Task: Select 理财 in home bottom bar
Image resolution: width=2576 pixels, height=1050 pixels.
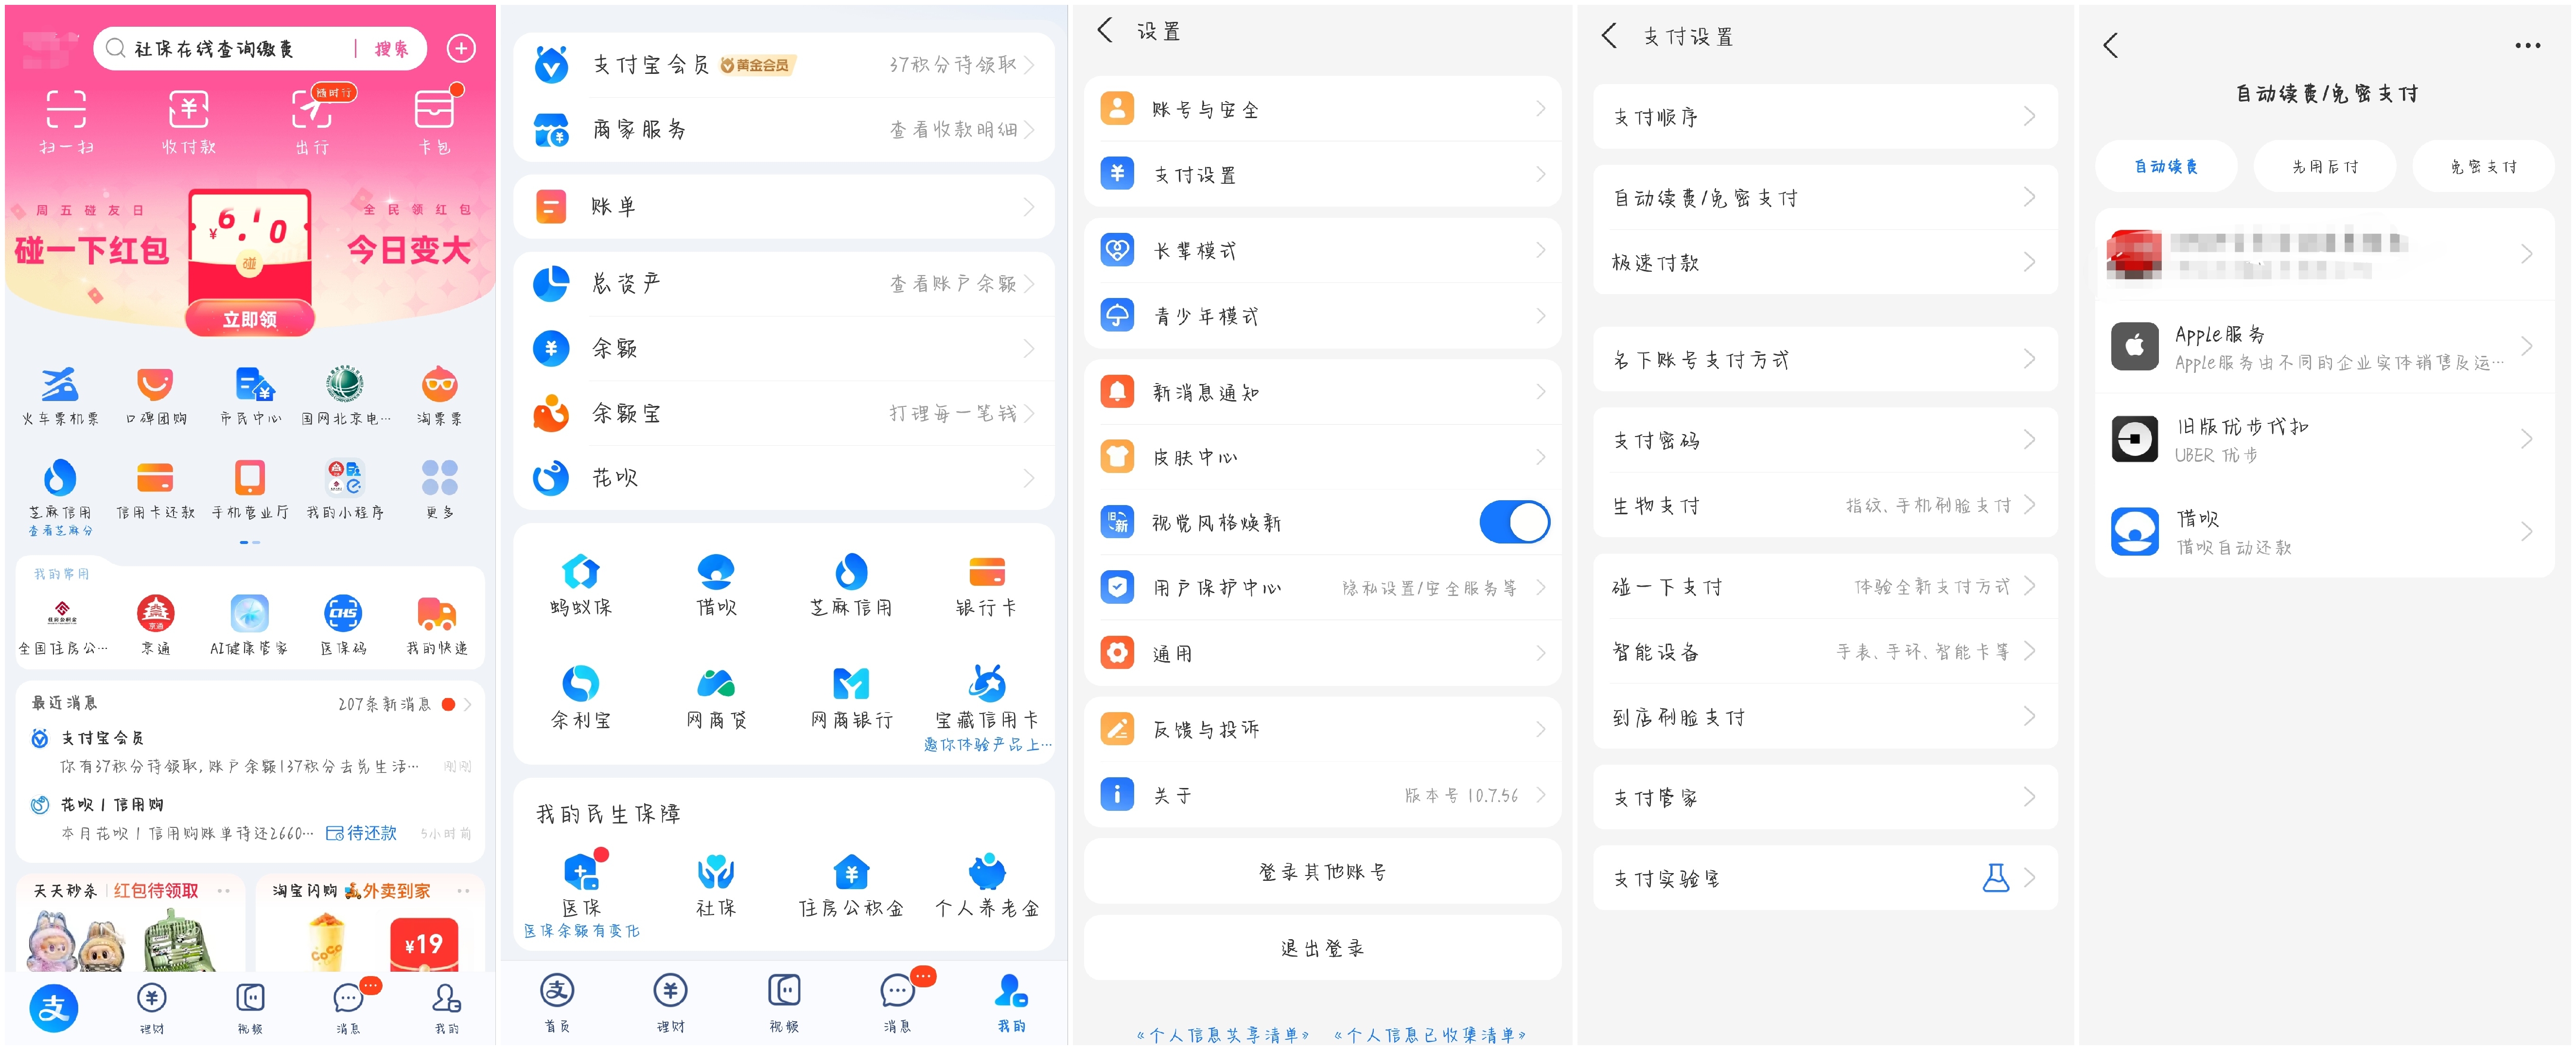Action: coord(152,1007)
